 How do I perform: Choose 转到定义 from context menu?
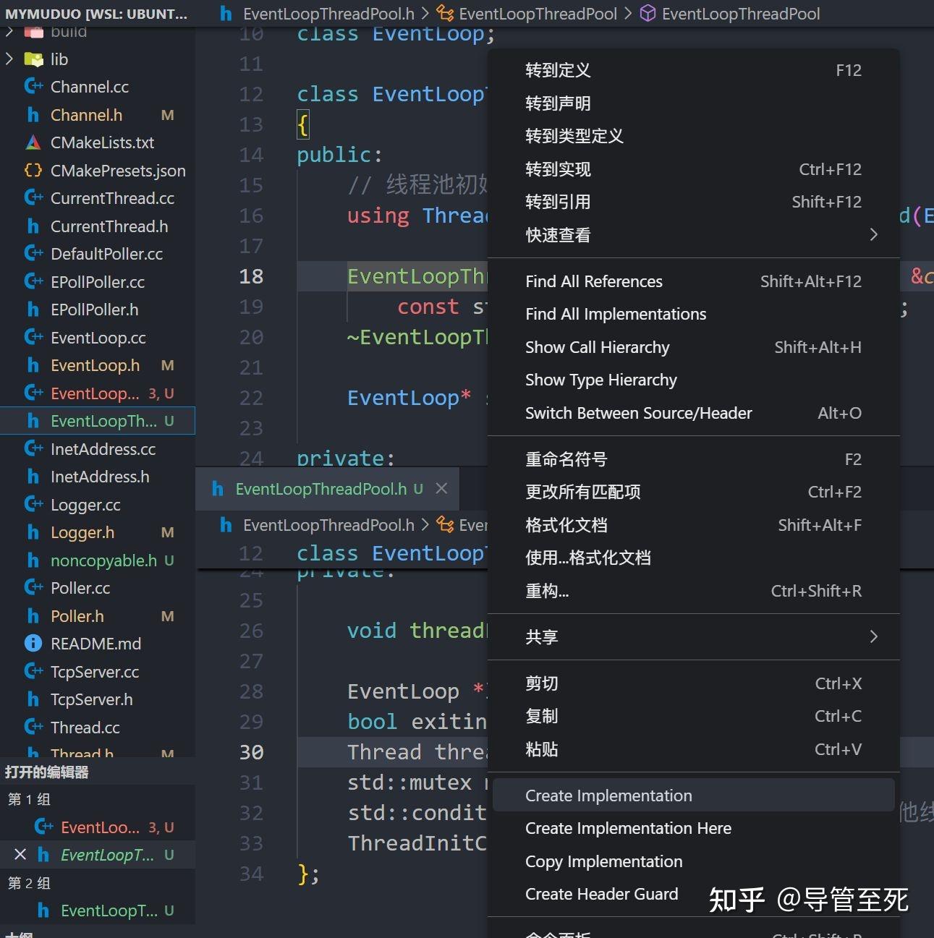coord(693,70)
